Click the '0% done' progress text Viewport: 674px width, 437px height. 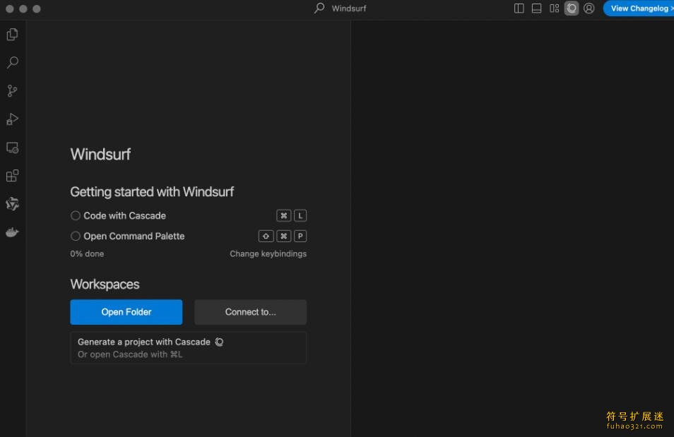(87, 254)
